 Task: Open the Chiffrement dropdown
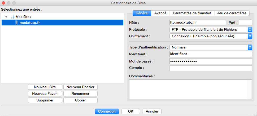[x=211, y=36]
